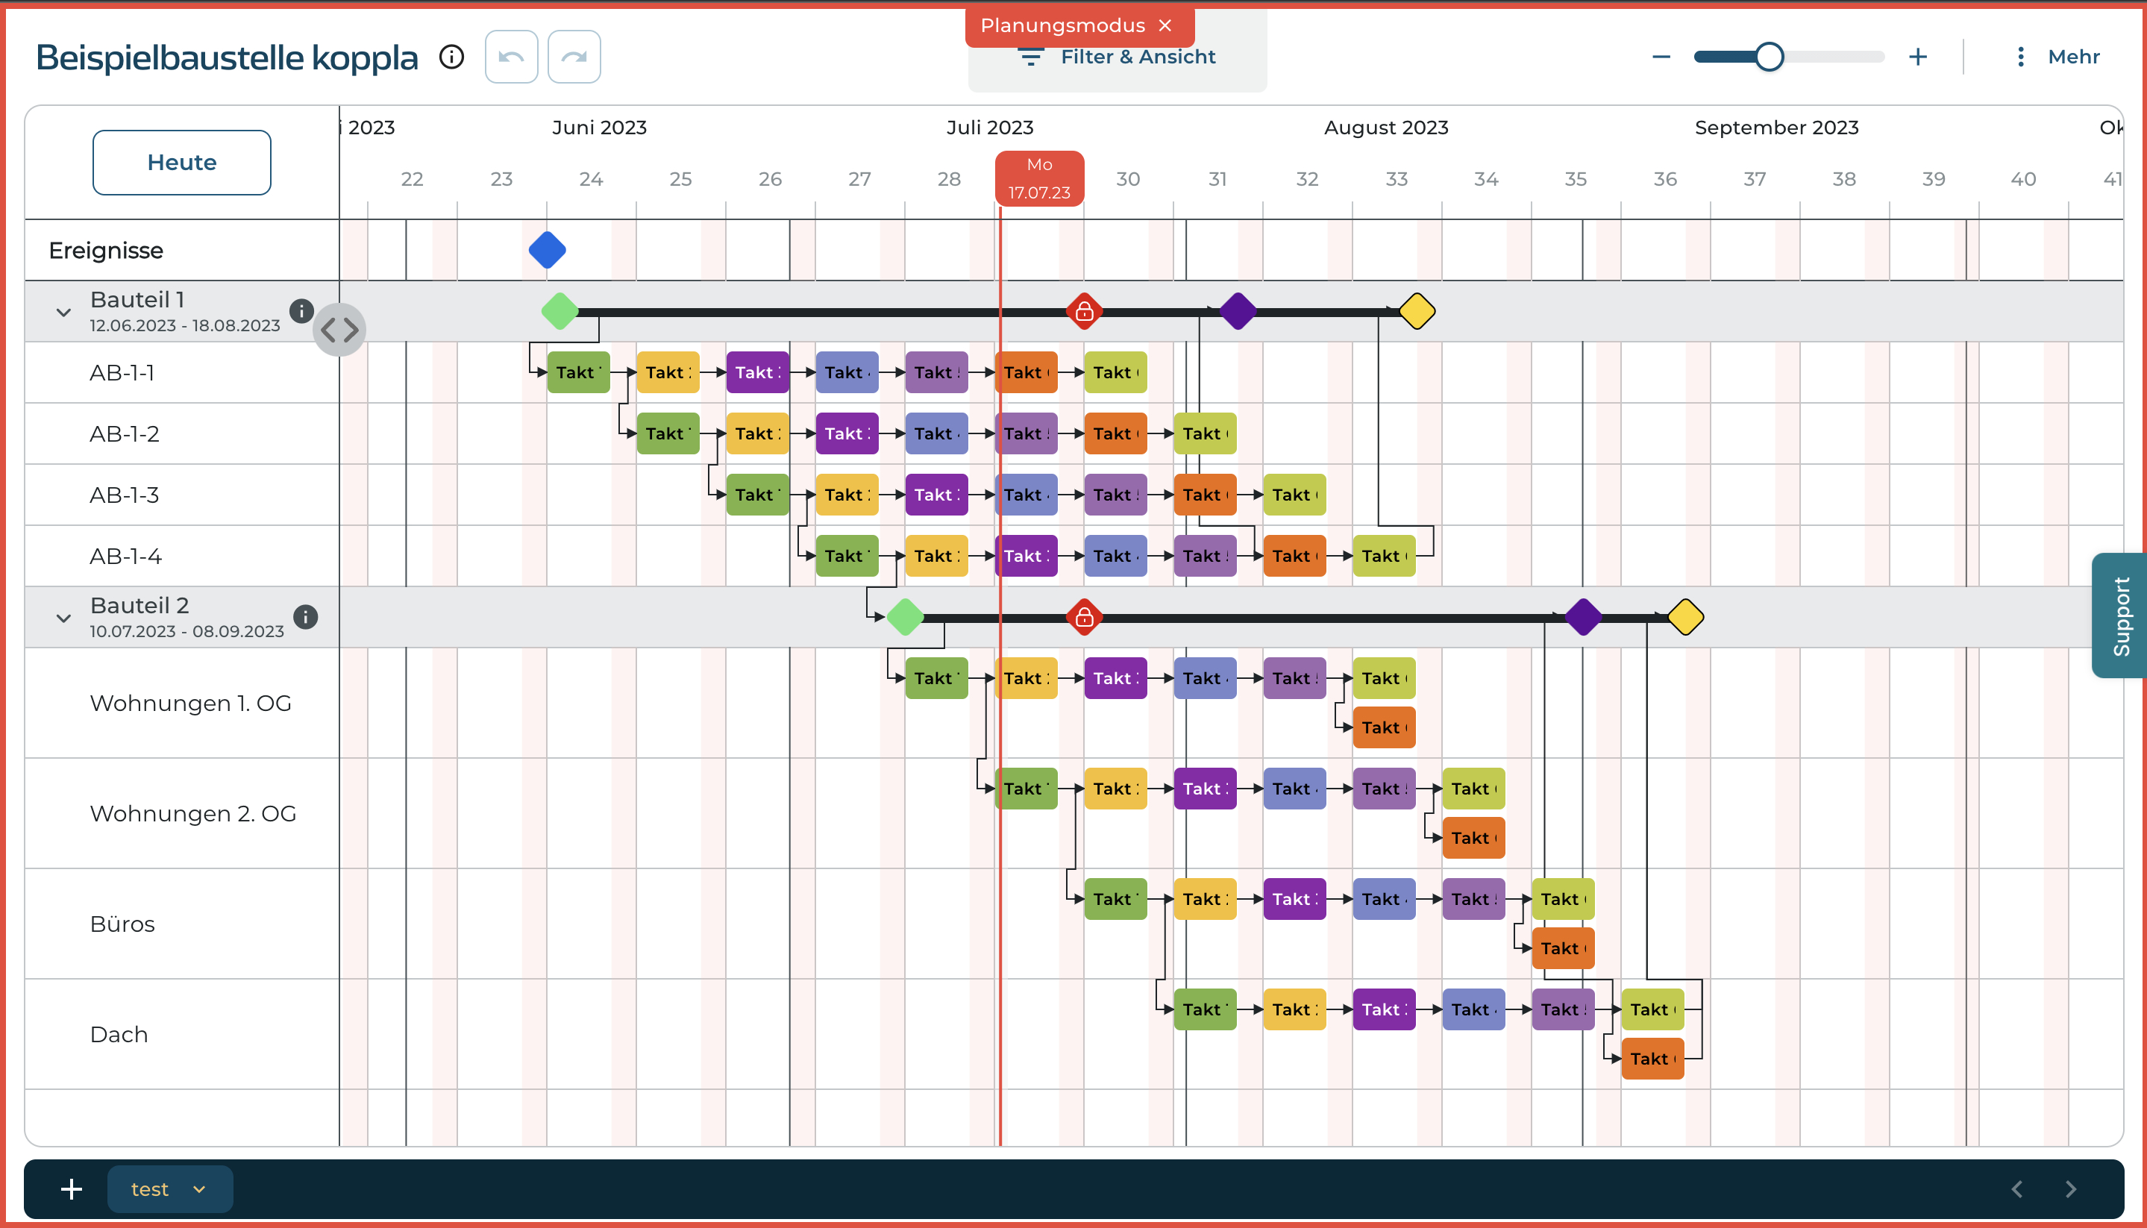Select the Dach row label
The image size is (2147, 1228).
pos(119,1035)
